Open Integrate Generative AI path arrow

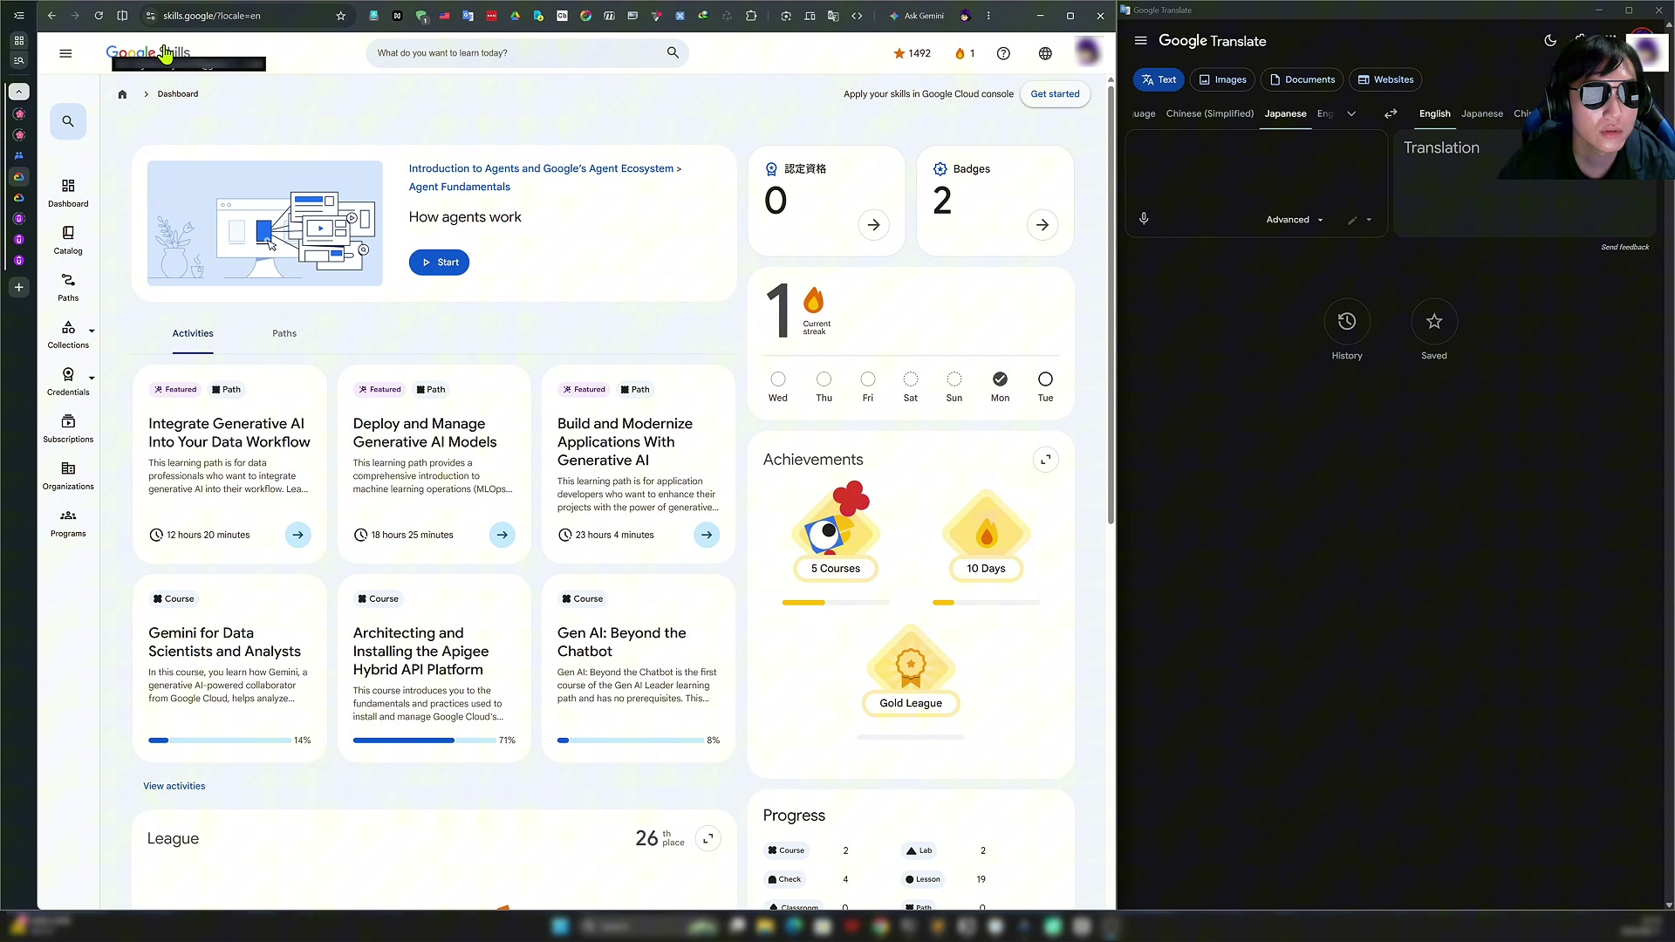pos(297,535)
